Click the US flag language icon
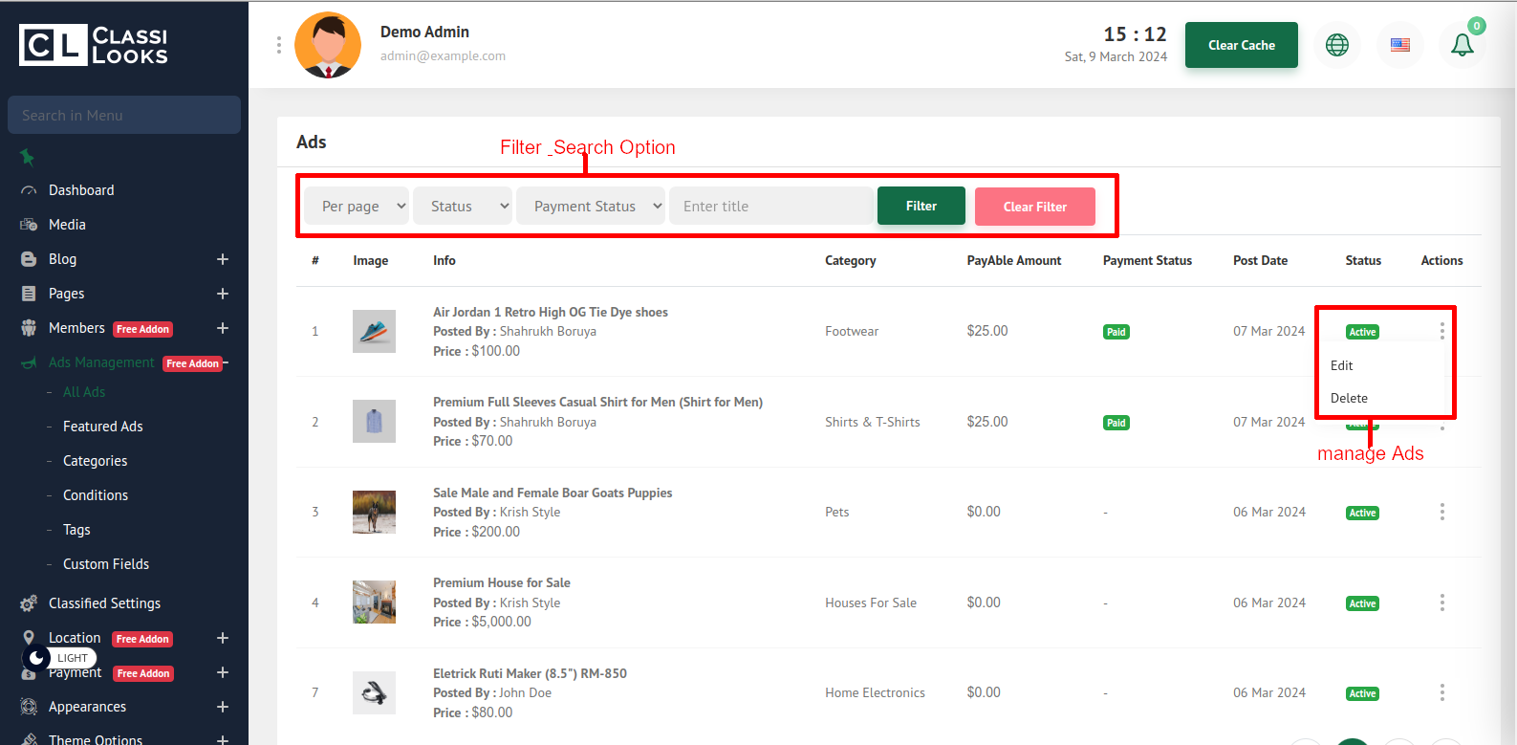This screenshot has height=745, width=1517. [1399, 45]
